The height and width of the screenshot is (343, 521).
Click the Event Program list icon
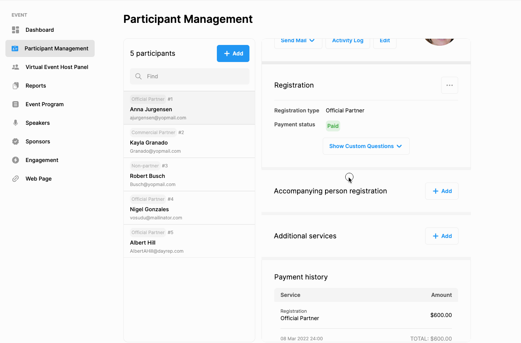point(16,104)
